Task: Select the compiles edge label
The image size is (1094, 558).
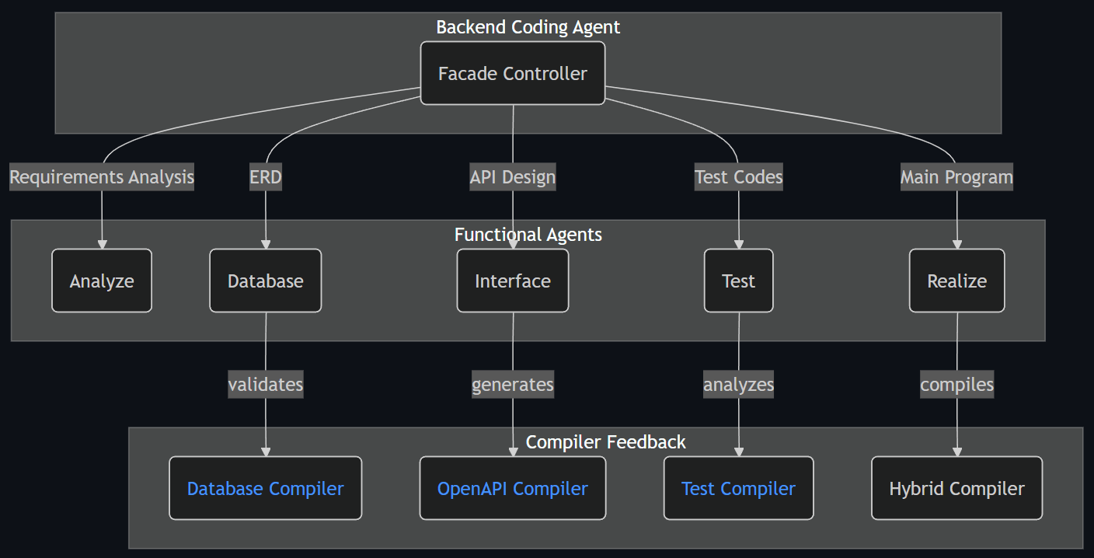Action: coord(956,384)
